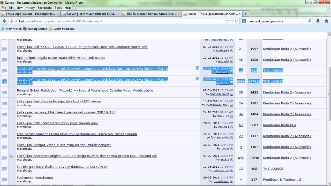Go to last post arrow next to hansip
Screen dimensions: 331x186
(x=232, y=83)
